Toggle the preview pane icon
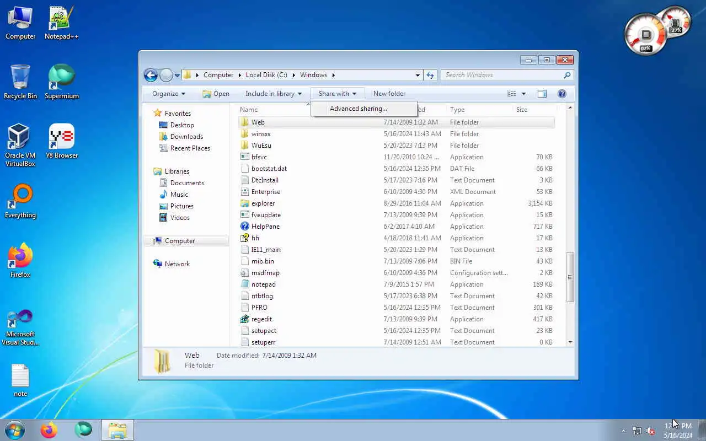 coord(542,94)
